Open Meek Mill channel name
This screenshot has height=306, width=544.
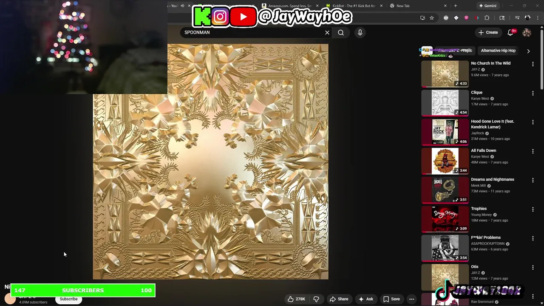[x=478, y=186]
